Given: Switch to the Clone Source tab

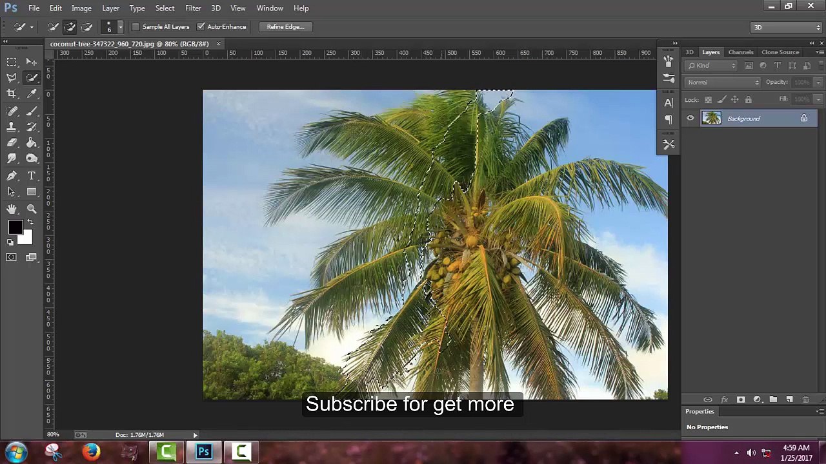Looking at the screenshot, I should point(780,52).
